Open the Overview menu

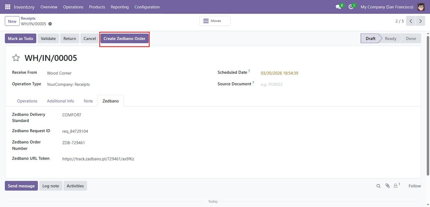[x=49, y=7]
